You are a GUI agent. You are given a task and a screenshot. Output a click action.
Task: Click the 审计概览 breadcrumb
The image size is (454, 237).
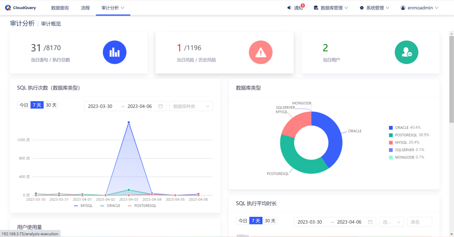51,23
